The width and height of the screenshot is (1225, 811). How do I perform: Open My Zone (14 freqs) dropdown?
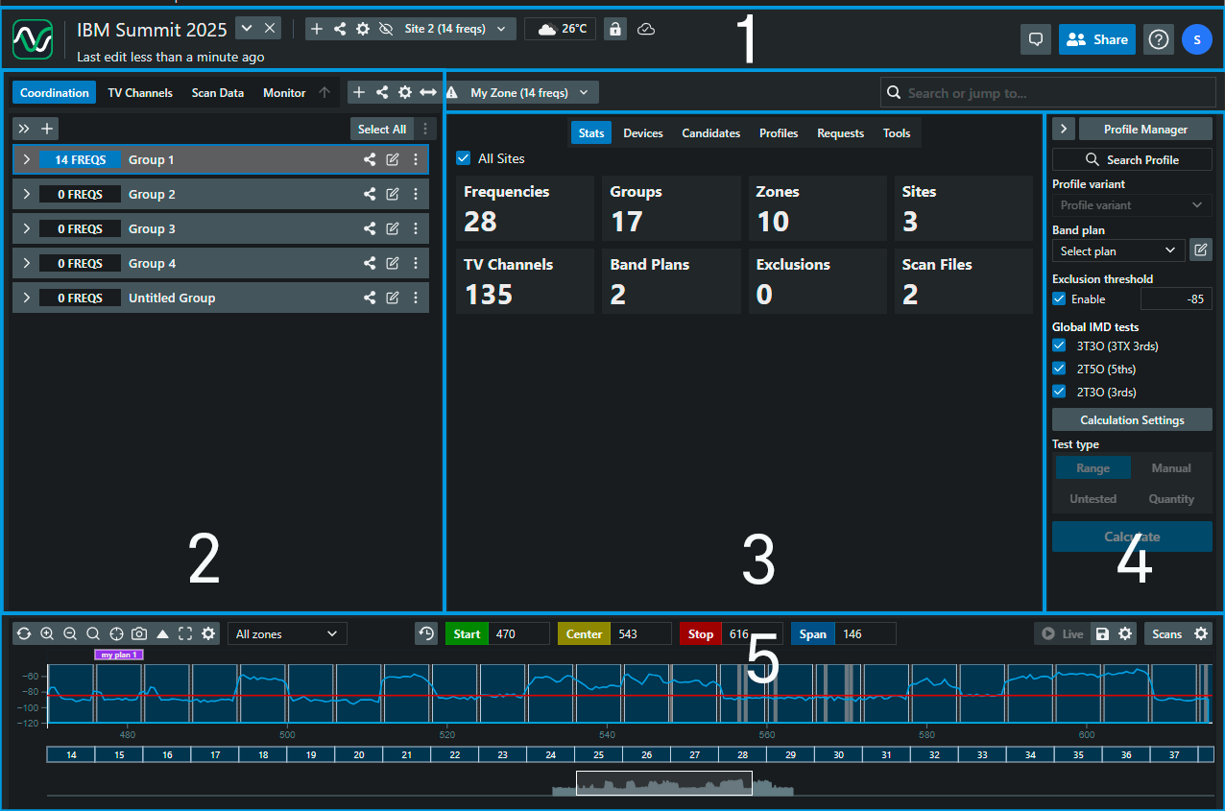[529, 93]
